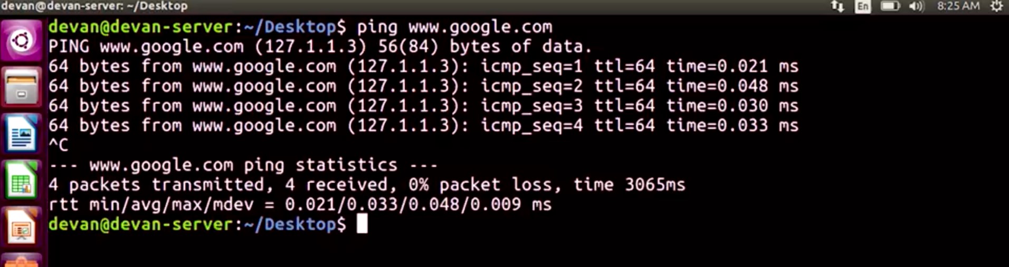Screen dimensions: 1009x267
Task: Click the ^C interrupt line
Action: point(59,145)
